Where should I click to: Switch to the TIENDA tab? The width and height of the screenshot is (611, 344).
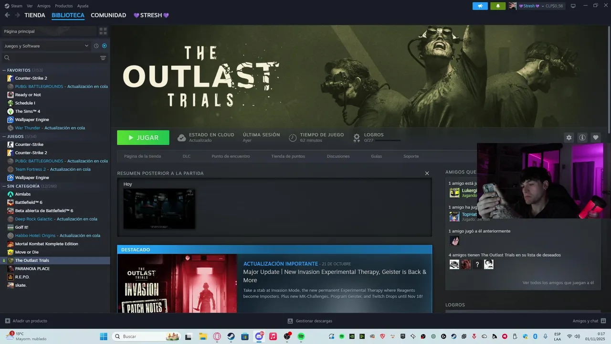click(35, 15)
